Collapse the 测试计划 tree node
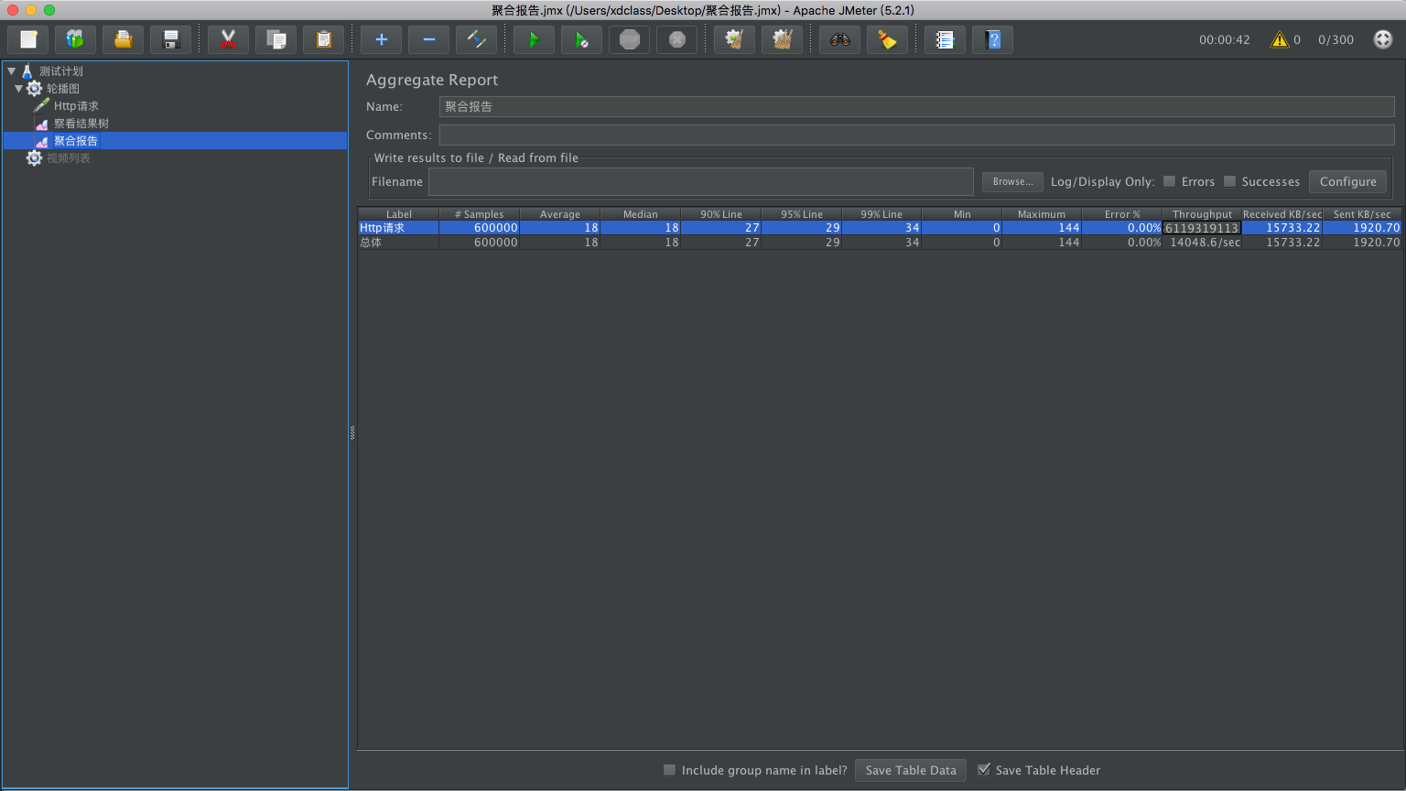 tap(11, 70)
